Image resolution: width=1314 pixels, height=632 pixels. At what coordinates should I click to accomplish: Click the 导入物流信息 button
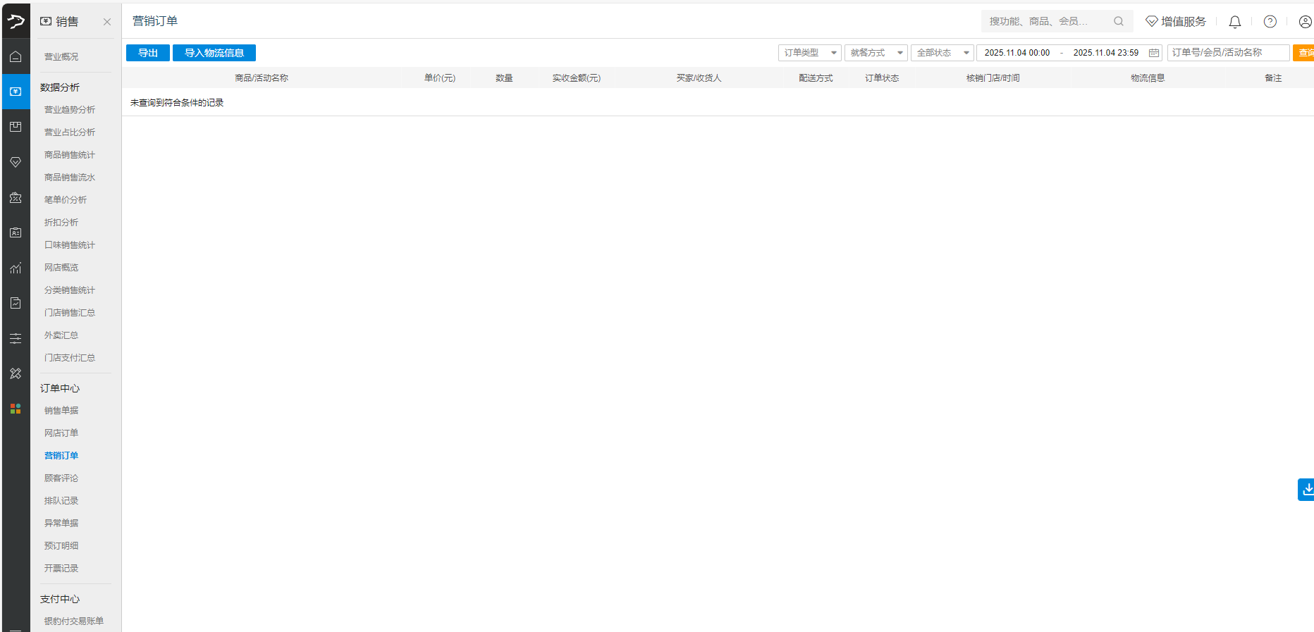tap(214, 53)
